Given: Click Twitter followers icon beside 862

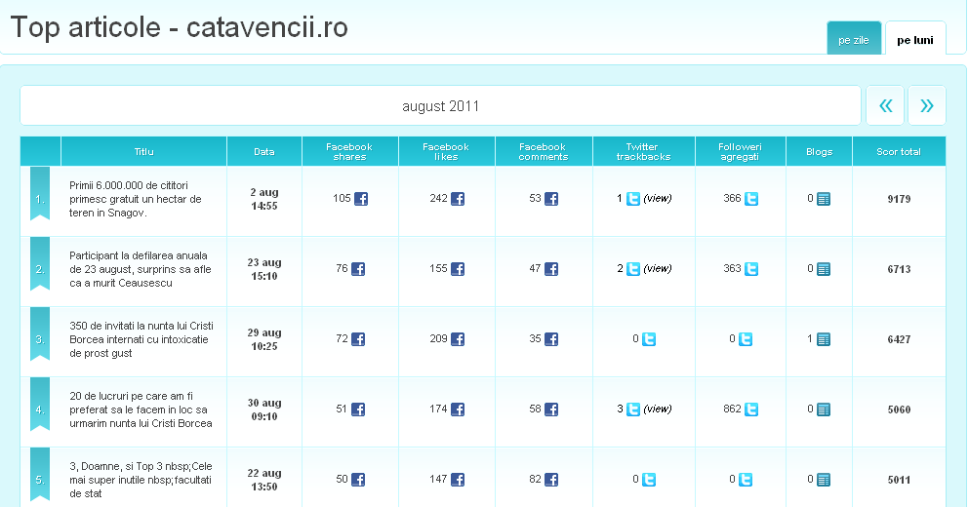Looking at the screenshot, I should pyautogui.click(x=751, y=409).
